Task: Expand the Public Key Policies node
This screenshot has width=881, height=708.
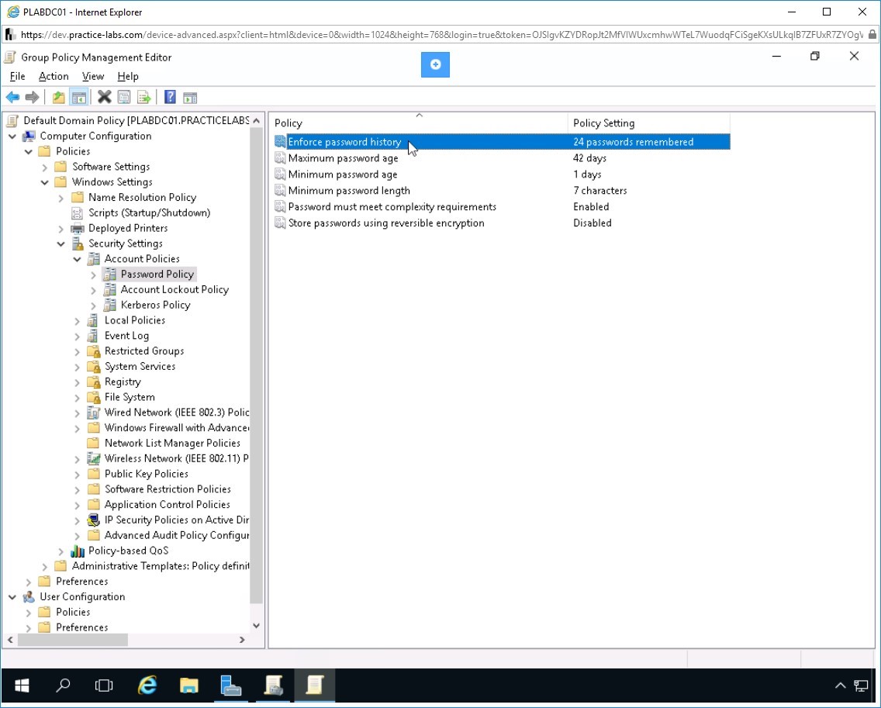Action: tap(78, 475)
